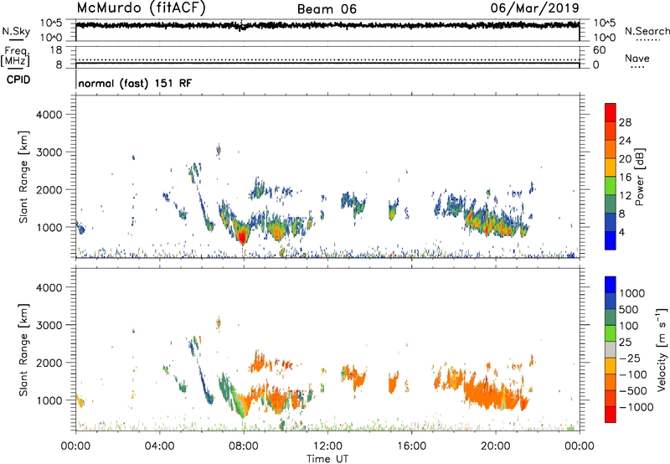Click the −1000 label on Velocity colorbar
Viewport: 670px width, 464px height.
coord(636,407)
